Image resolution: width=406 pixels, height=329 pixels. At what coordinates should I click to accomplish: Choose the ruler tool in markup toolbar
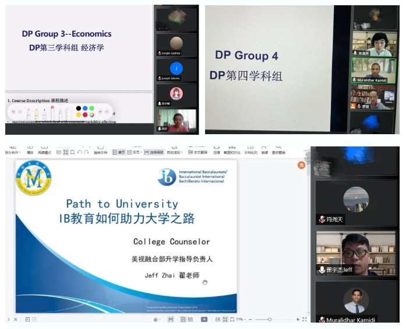[68, 112]
